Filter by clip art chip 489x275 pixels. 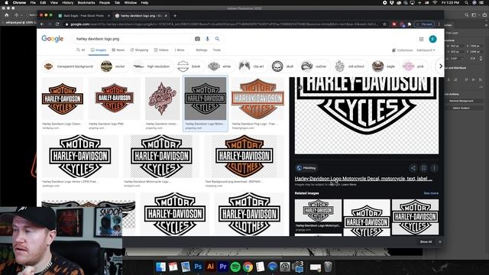click(x=251, y=66)
